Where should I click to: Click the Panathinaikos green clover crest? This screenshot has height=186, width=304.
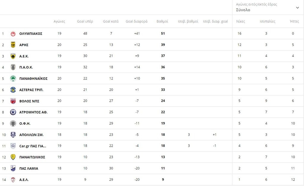point(13,79)
